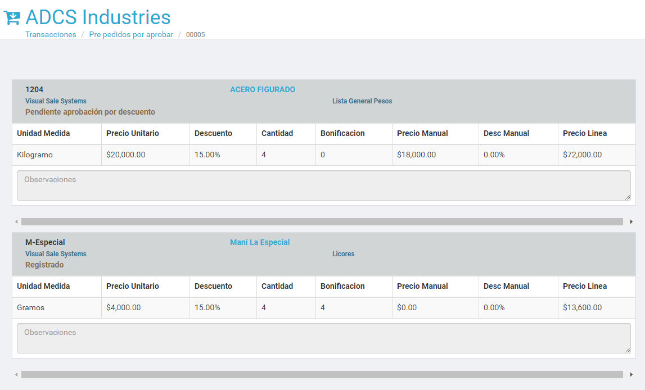
Task: Go to Pre pedidos por aprobar breadcrumb
Action: tap(131, 34)
